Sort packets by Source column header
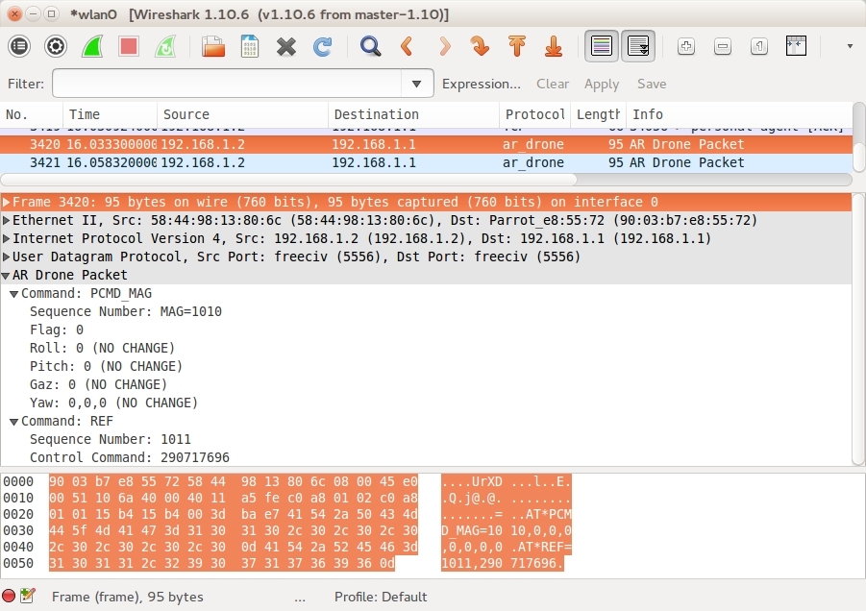The width and height of the screenshot is (866, 611). [240, 114]
